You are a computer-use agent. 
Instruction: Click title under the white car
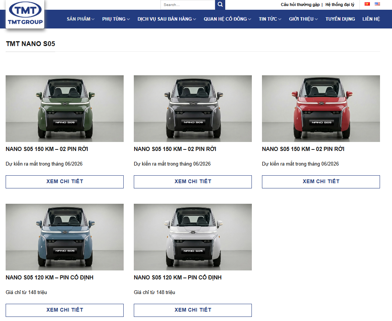click(x=178, y=278)
